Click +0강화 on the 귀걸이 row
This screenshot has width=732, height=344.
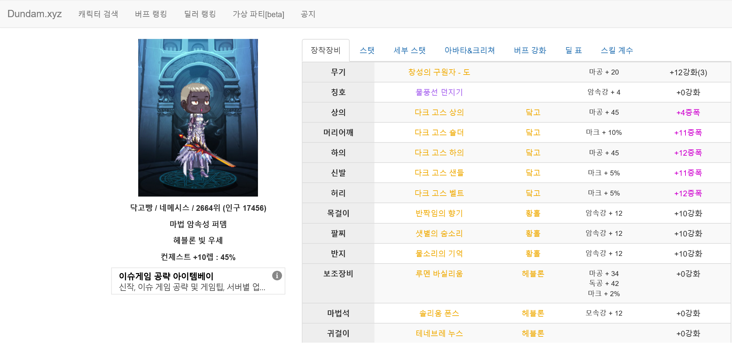click(x=688, y=333)
